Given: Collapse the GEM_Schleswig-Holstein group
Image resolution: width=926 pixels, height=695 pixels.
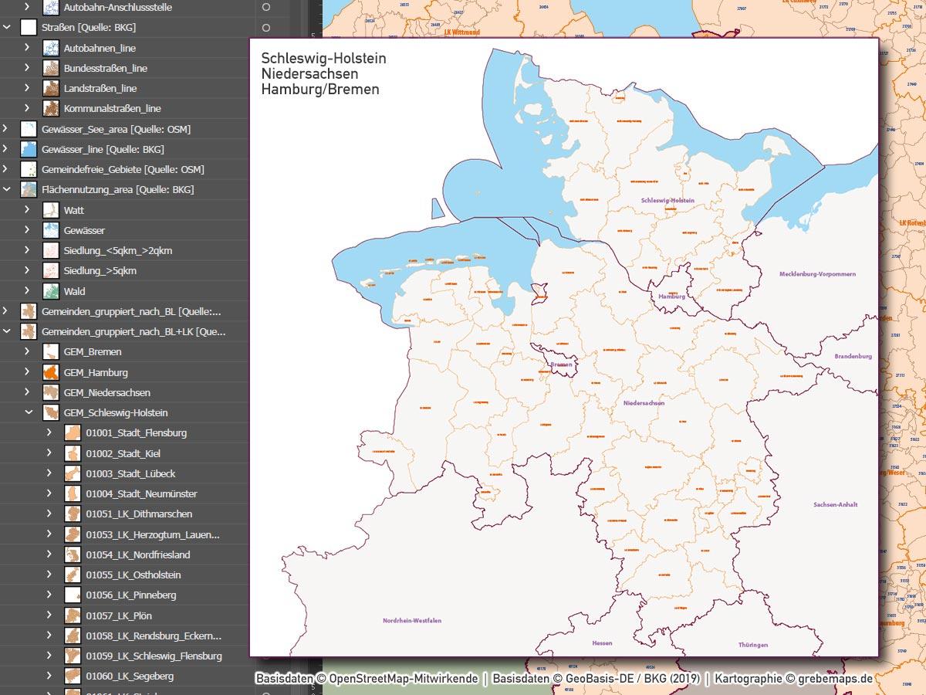Looking at the screenshot, I should tap(29, 412).
